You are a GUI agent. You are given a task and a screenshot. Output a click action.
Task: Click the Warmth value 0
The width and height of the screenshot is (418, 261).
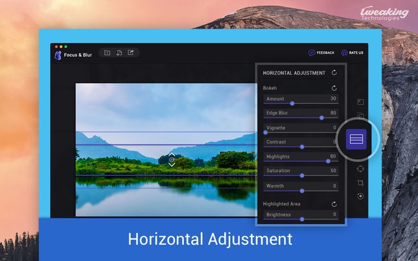(x=335, y=186)
